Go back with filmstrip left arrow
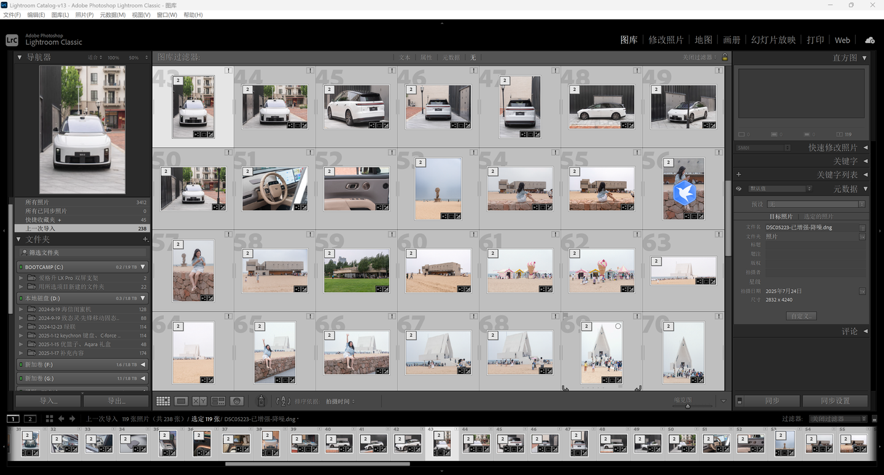 point(61,419)
